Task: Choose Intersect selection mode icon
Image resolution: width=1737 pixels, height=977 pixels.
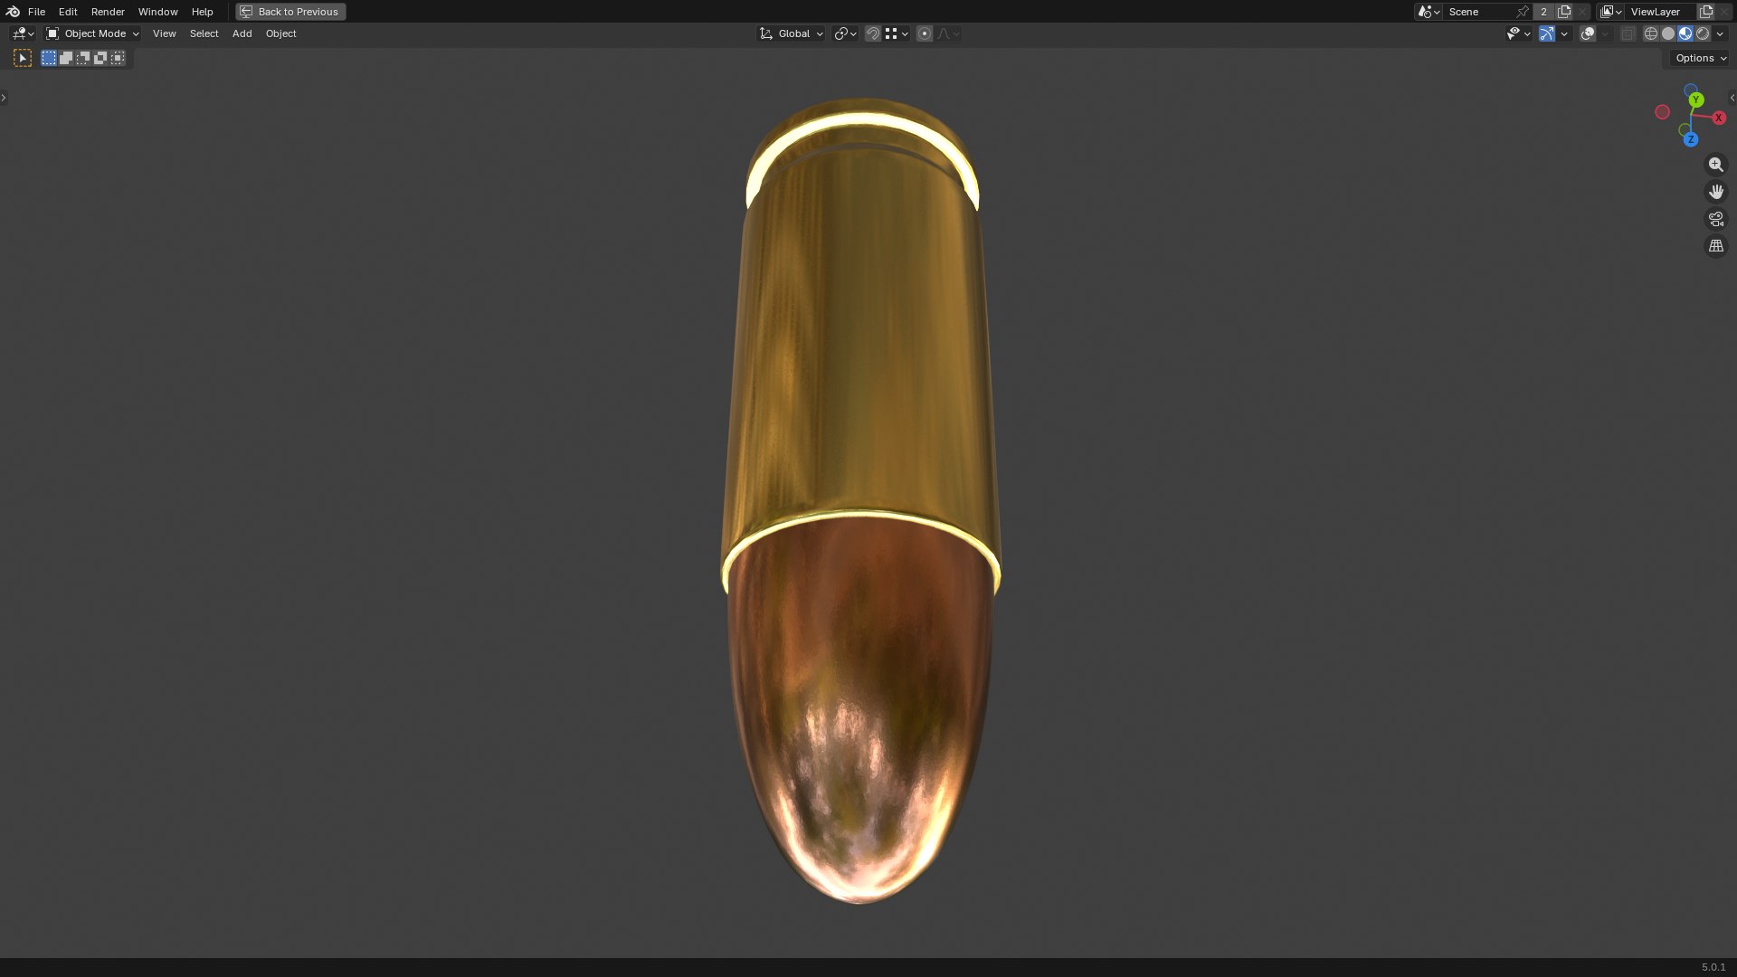Action: pos(118,58)
